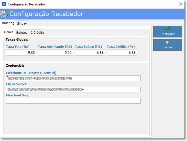Click the green checkmark icon on Confirmar
The height and width of the screenshot is (141, 187).
tap(167, 29)
